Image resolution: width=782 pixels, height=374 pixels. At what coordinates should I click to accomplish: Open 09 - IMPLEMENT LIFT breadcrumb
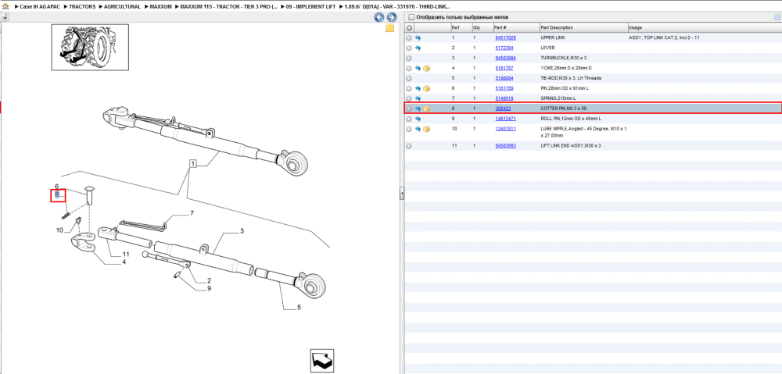pos(311,6)
